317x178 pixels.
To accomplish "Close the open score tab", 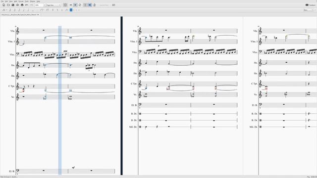I will pyautogui.click(x=38, y=14).
